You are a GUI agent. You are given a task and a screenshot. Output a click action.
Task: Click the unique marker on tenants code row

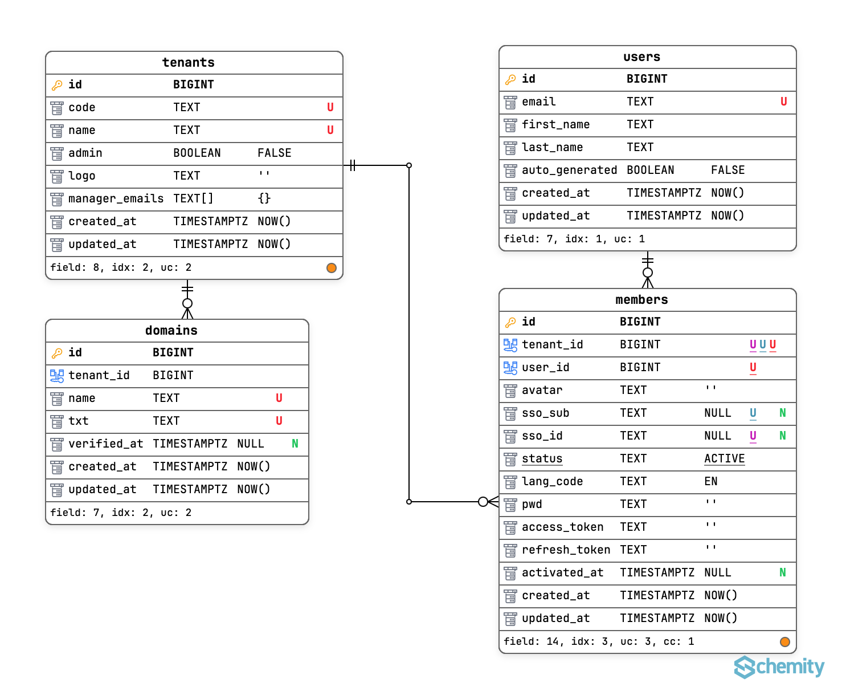click(330, 107)
